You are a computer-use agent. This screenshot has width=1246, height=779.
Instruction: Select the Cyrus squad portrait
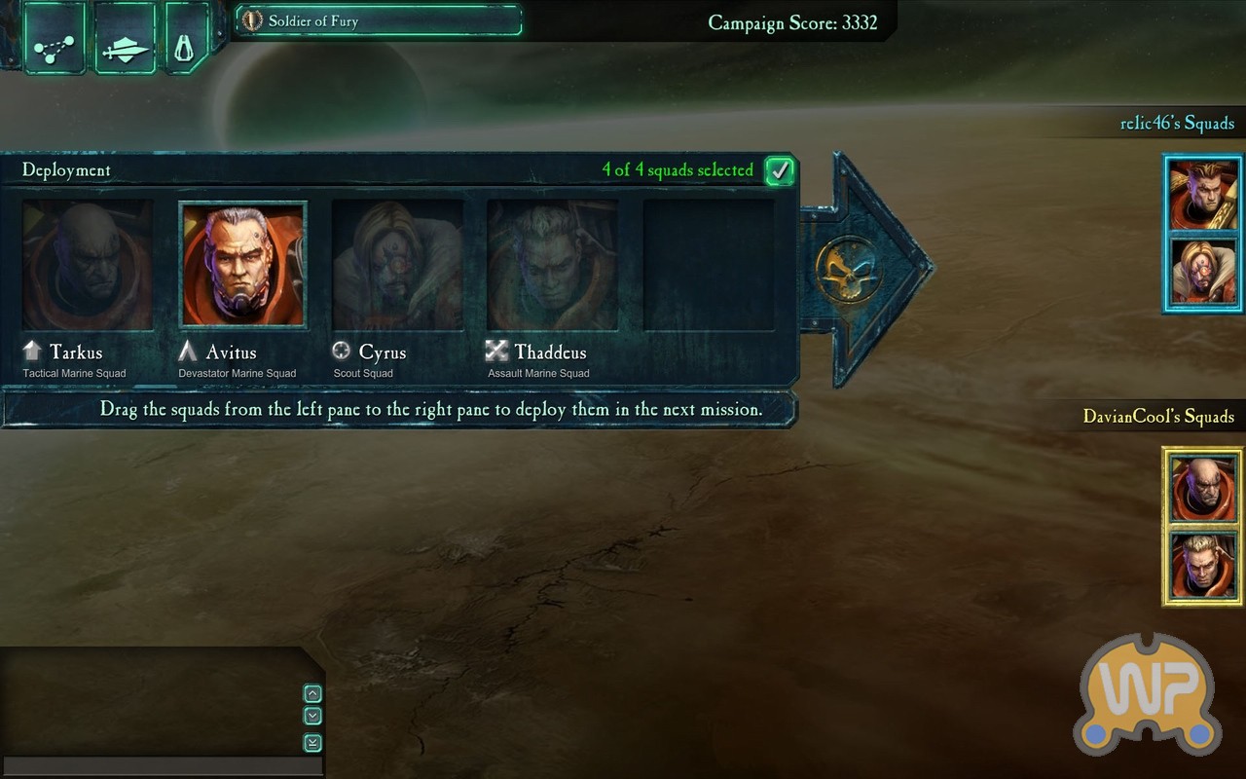pos(397,265)
